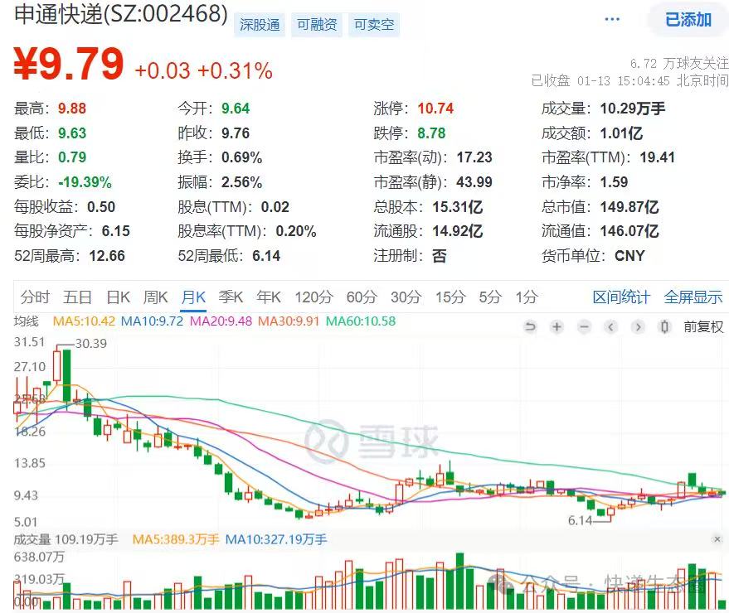Click the current price ¥9.79

(x=69, y=64)
